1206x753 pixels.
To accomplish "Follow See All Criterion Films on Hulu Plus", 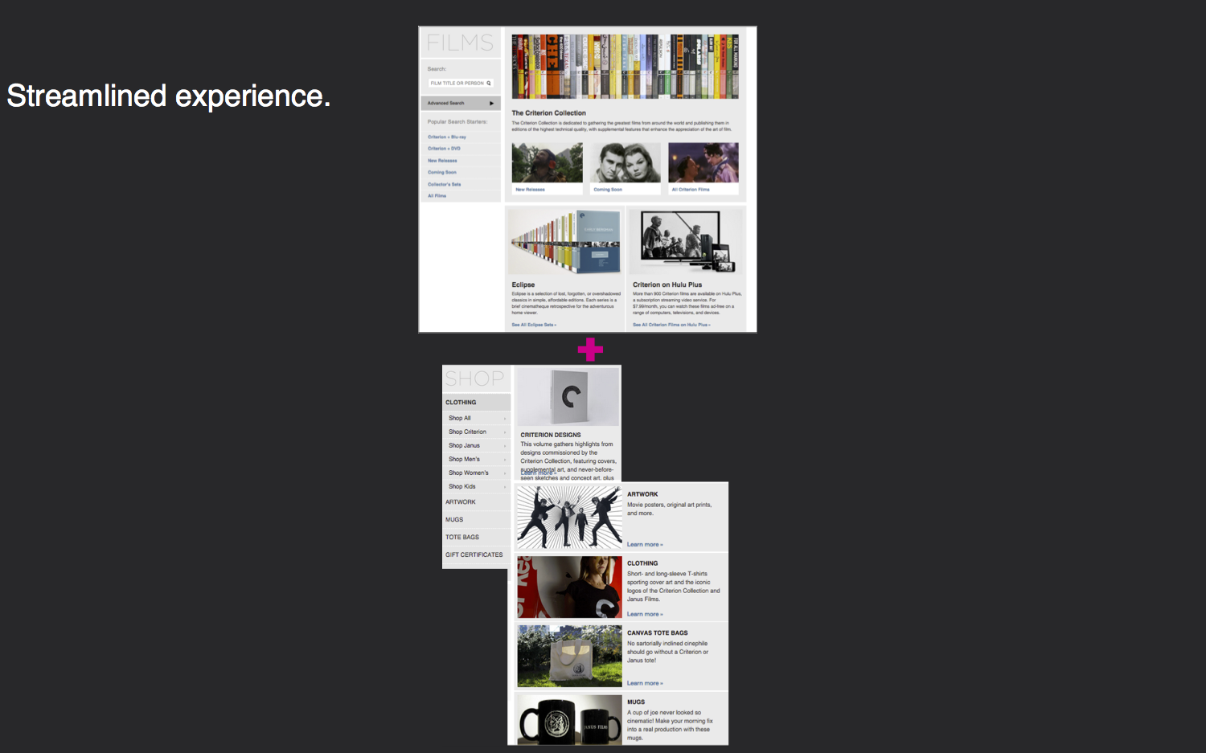I will 671,325.
